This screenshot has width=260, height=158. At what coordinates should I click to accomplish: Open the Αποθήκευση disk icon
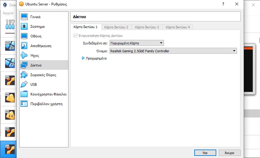tap(24, 46)
